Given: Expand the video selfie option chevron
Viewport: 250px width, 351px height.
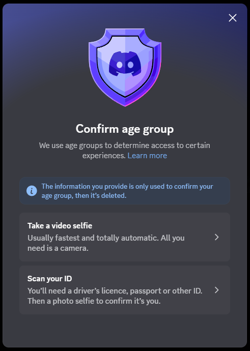Looking at the screenshot, I should click(x=216, y=237).
